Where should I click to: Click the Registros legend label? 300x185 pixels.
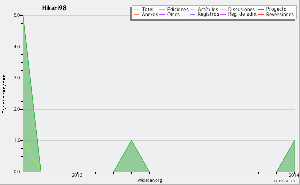click(208, 14)
